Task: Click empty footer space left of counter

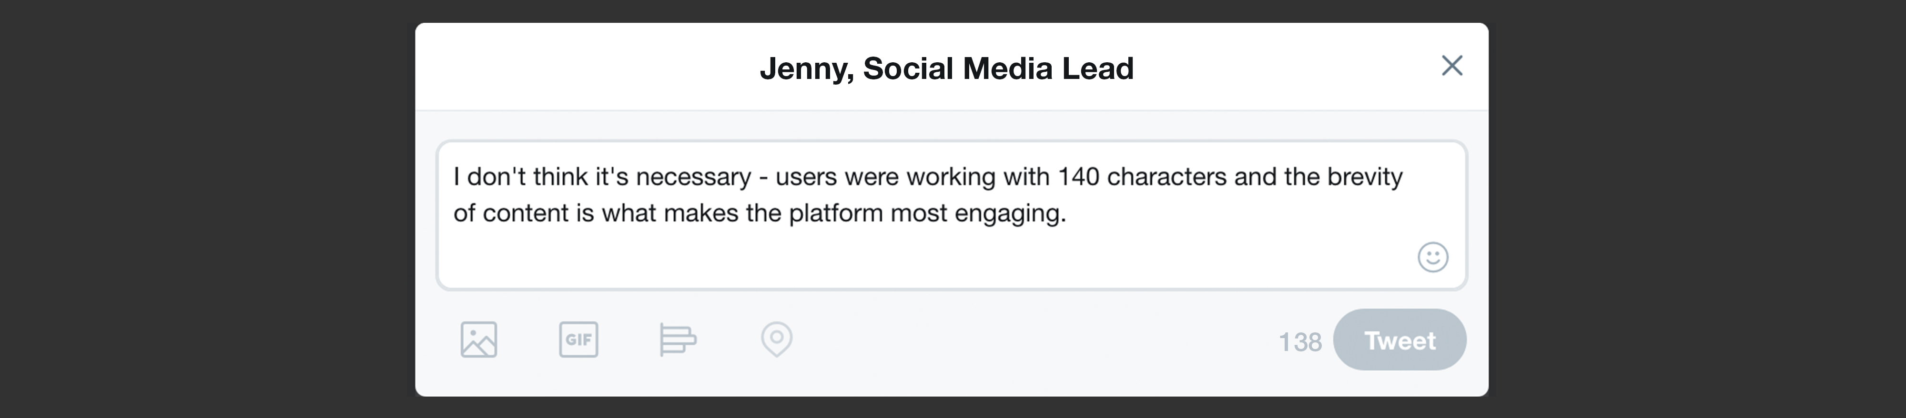Action: tap(1036, 340)
